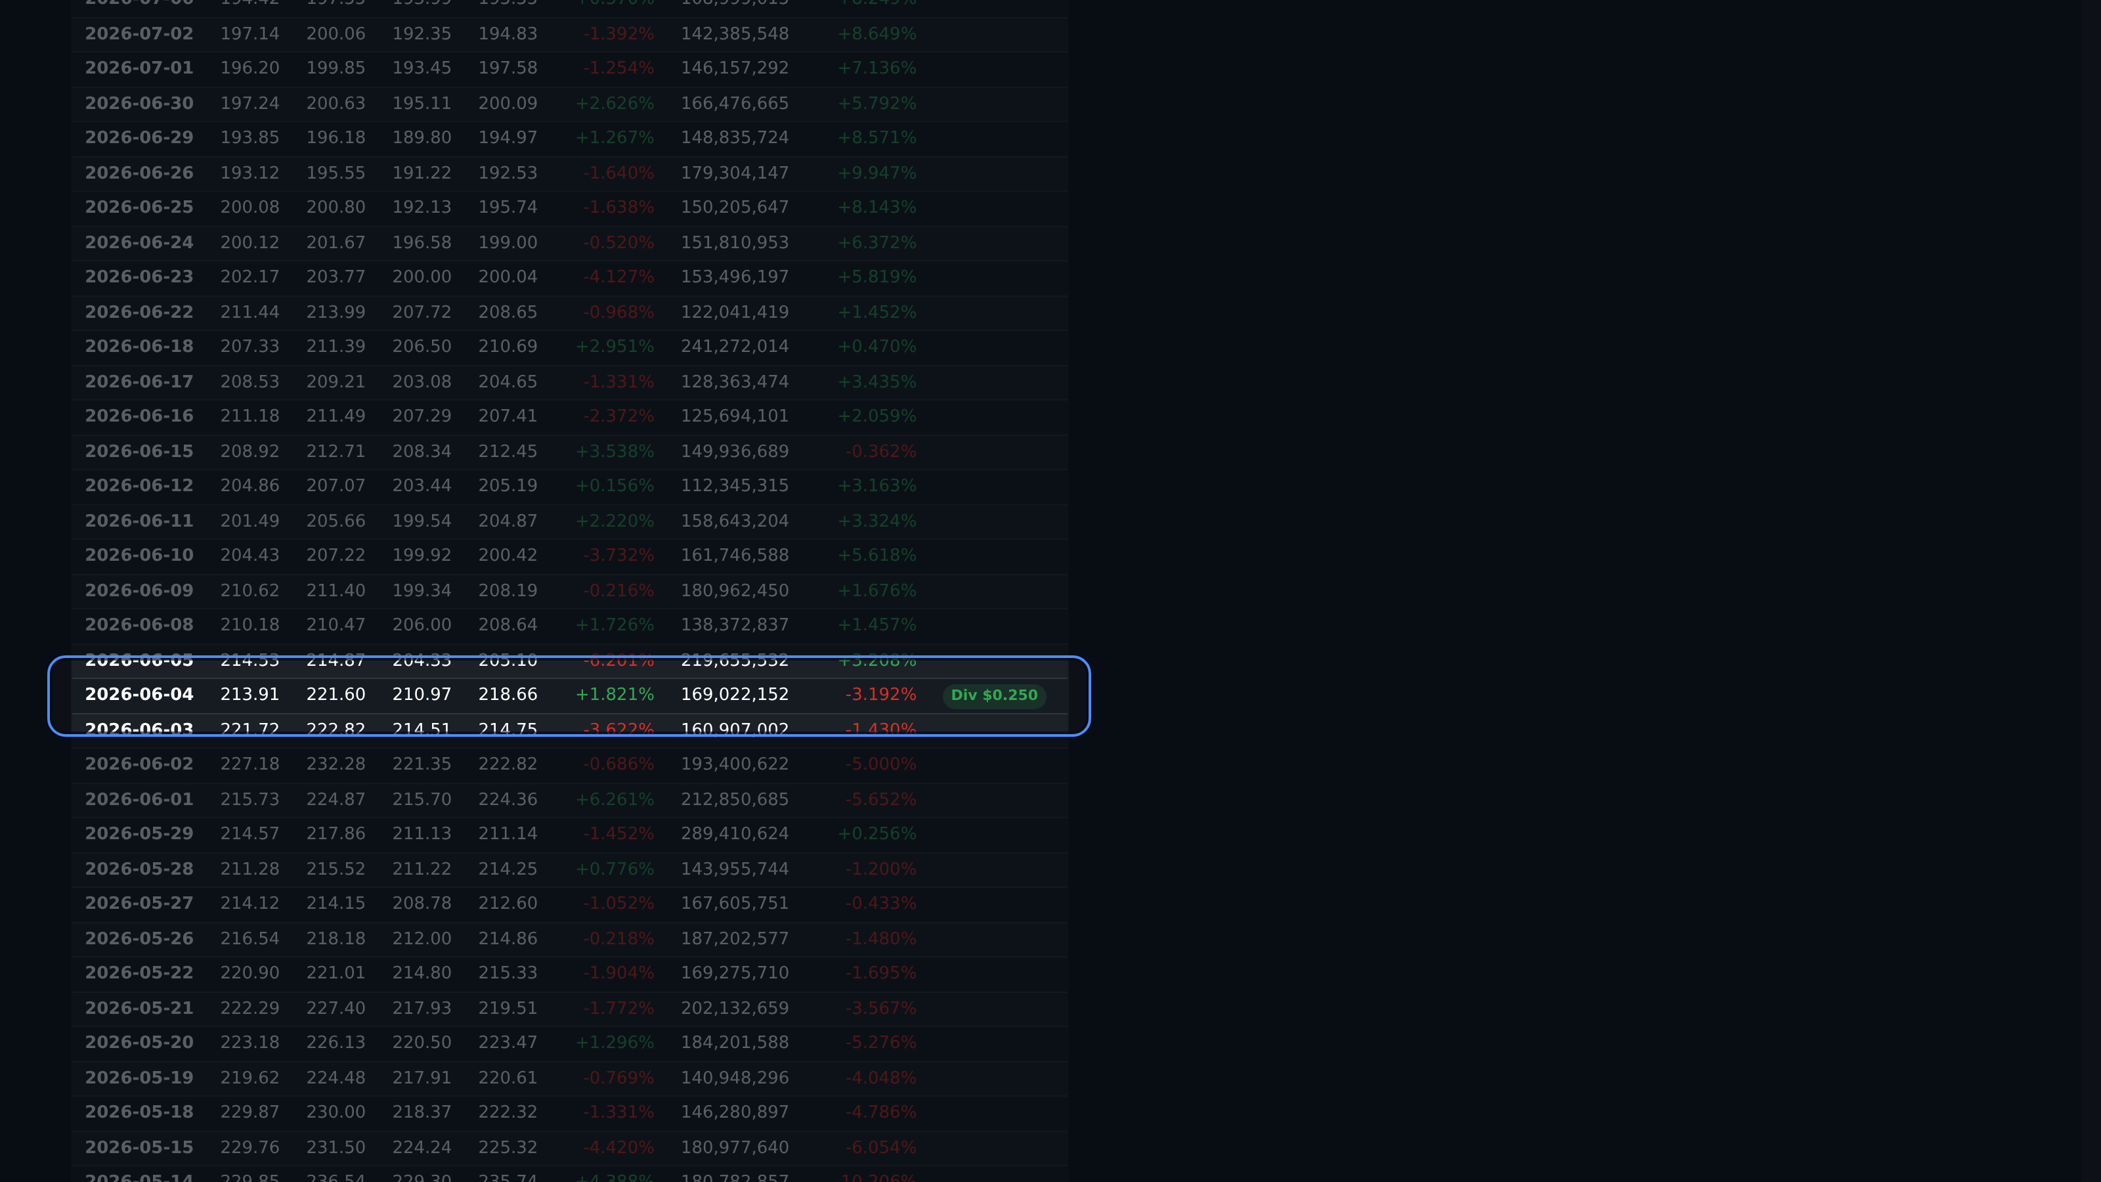Click the 2026-05-26 date cell
The image size is (2101, 1182).
click(139, 939)
